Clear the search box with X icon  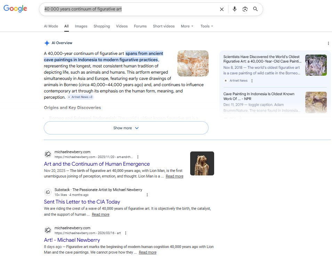tap(222, 9)
